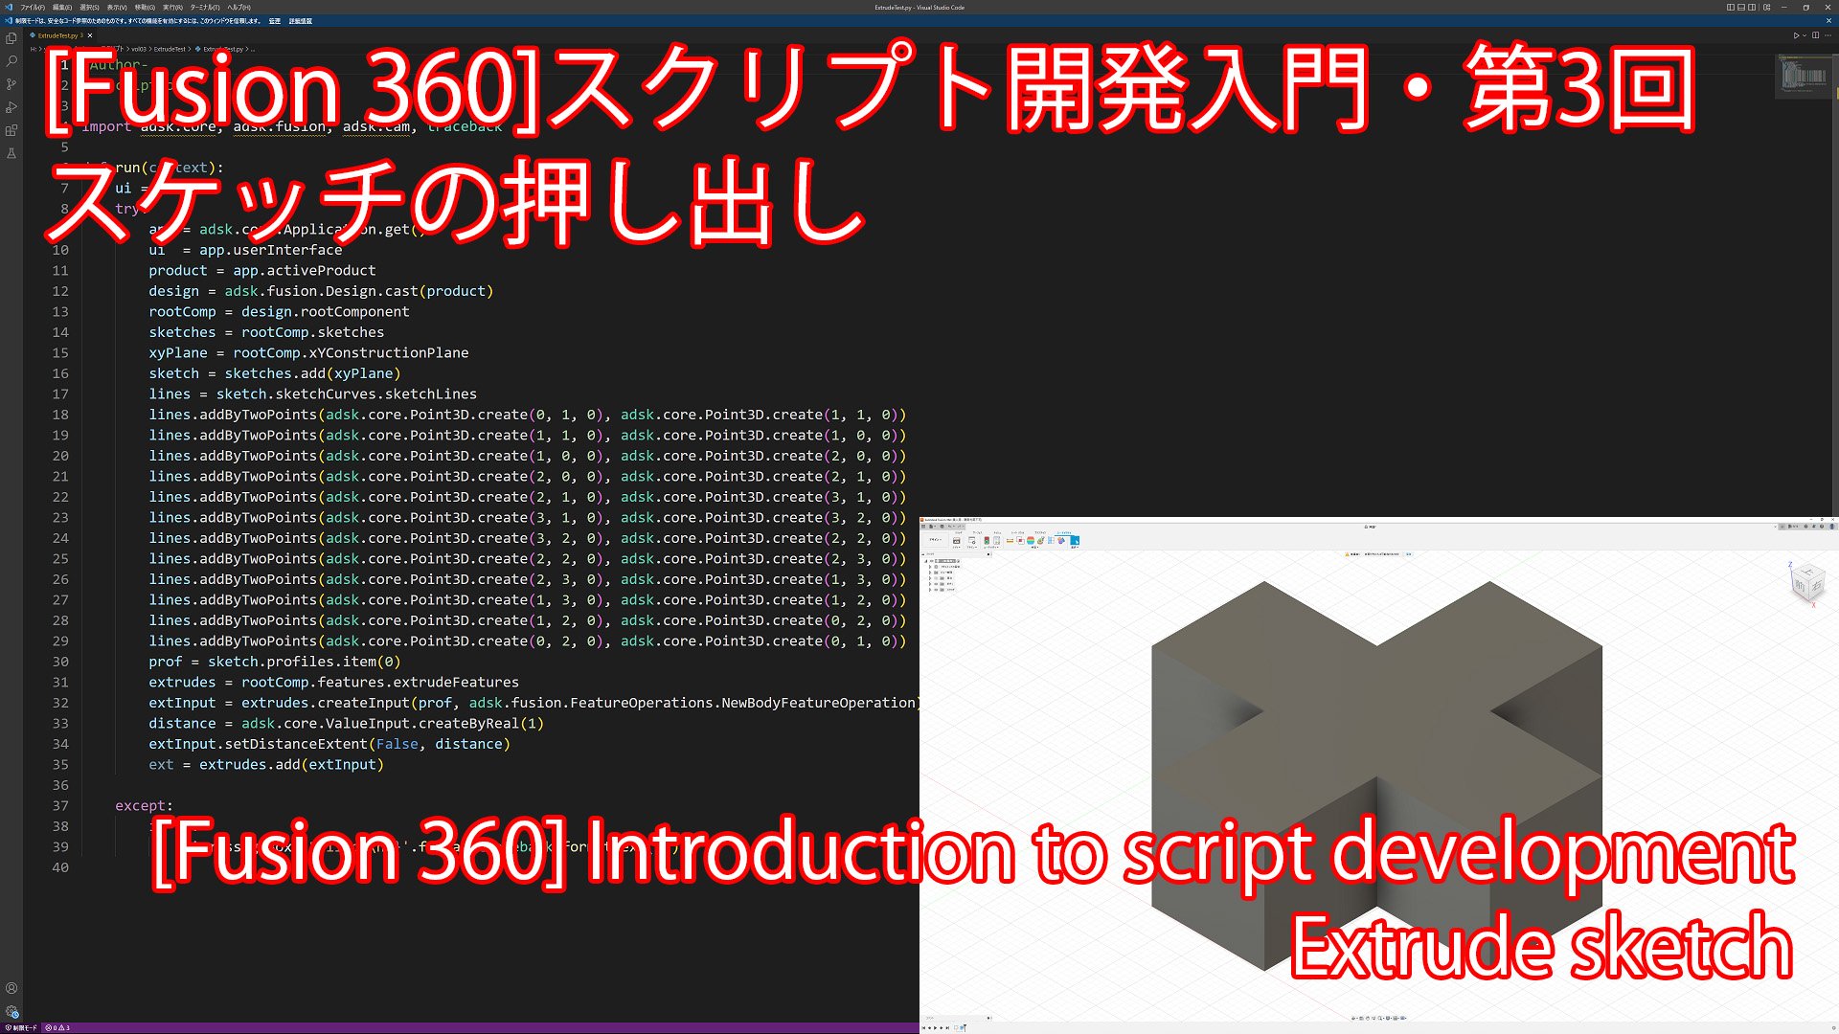Click Fusion 360 select tool icon
The height and width of the screenshot is (1034, 1839).
click(x=1075, y=541)
